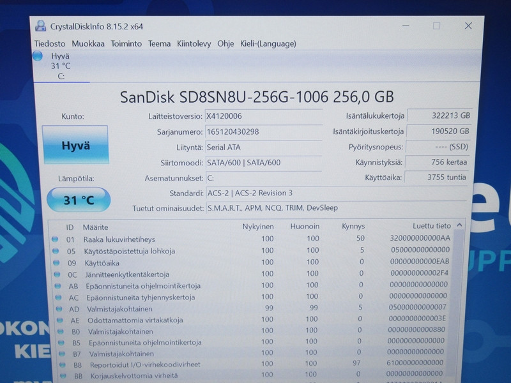511x383 pixels.
Task: Click the scroll-up arrow of attribute list
Action: pyautogui.click(x=459, y=225)
